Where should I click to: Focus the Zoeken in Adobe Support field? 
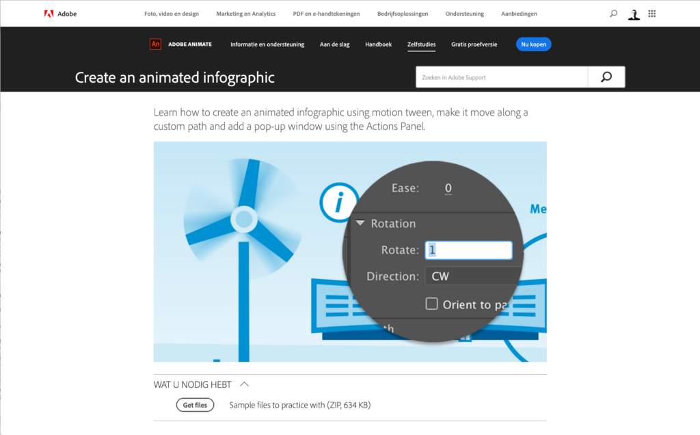point(502,77)
